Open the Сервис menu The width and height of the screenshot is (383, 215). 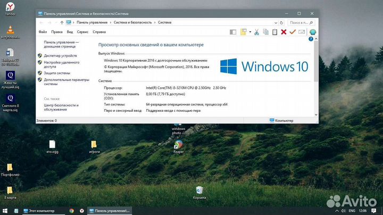82,32
